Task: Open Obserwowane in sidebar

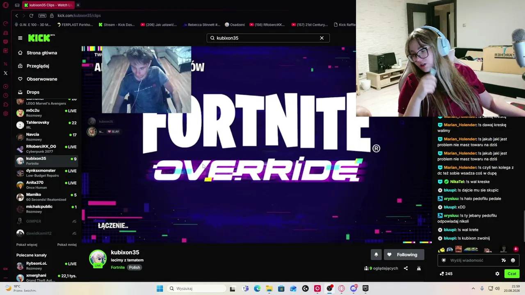Action: click(x=42, y=79)
